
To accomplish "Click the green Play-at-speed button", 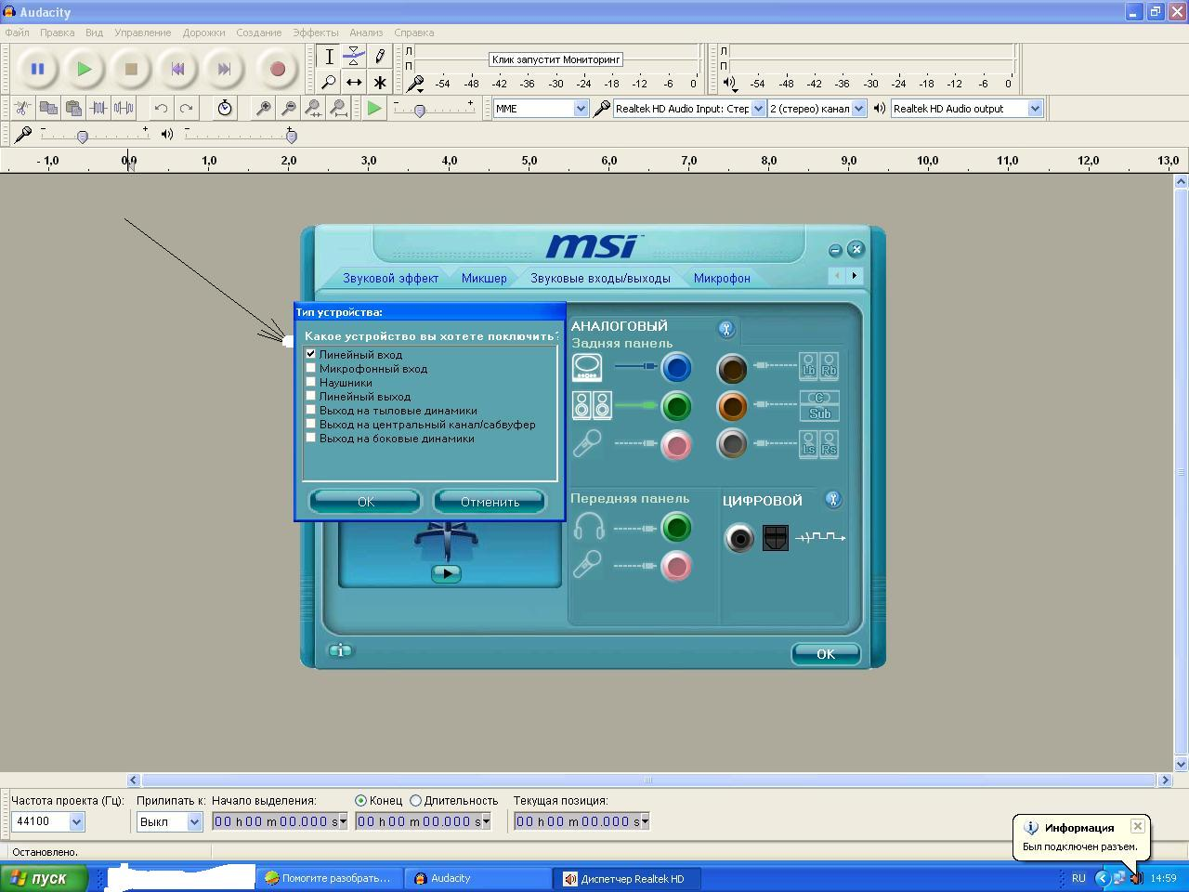I will point(374,108).
